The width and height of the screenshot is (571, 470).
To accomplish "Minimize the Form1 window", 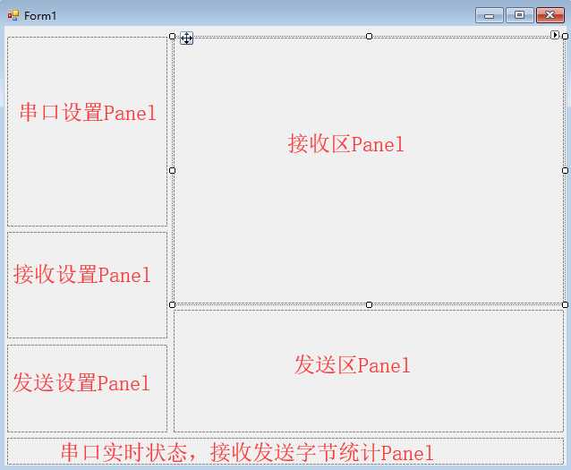I will (489, 15).
